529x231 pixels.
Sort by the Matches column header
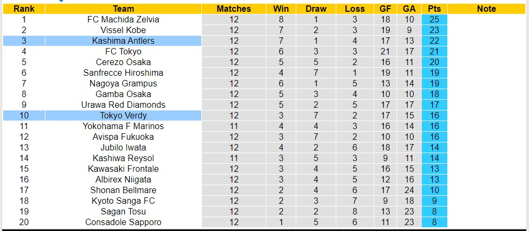tap(234, 9)
